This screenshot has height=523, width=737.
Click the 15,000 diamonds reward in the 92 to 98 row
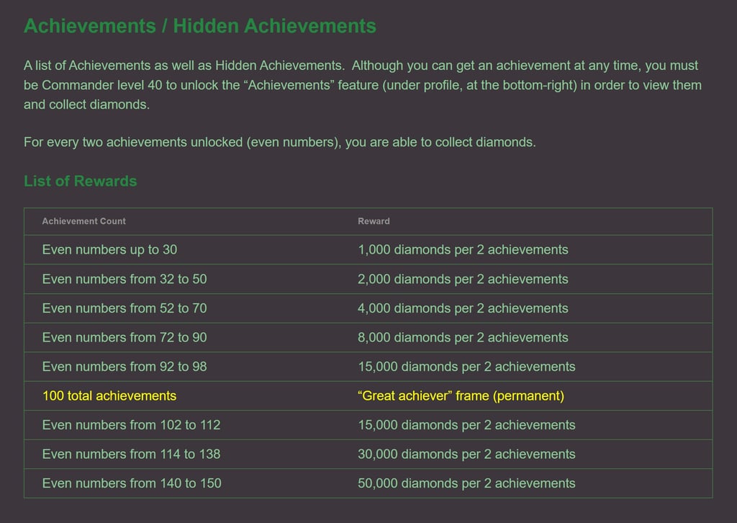pyautogui.click(x=466, y=367)
